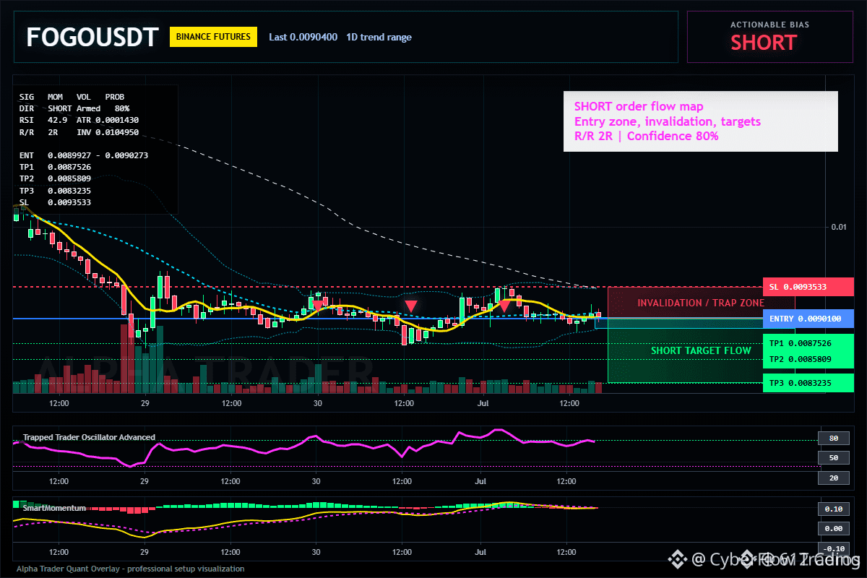Click the SHORT TARGET FLOW label
Screen dimensions: 867x578
point(701,350)
